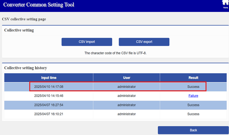Click the Result column header
229x135 pixels.
click(x=193, y=78)
